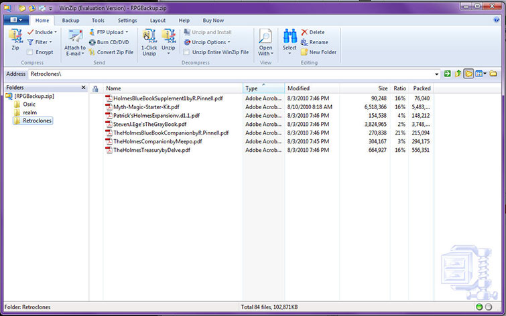Sort by the Type column header

(x=263, y=88)
